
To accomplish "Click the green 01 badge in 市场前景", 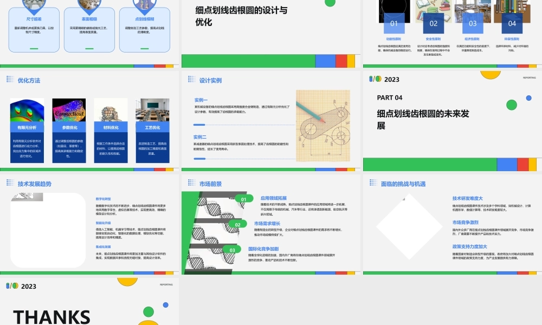I will tap(244, 199).
